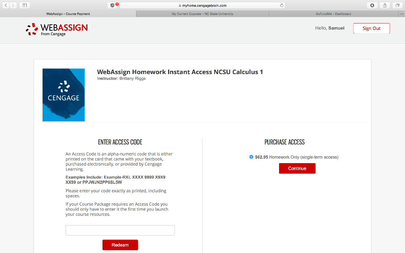Viewport: 405px width, 253px height.
Task: Click the Safari share icon
Action: [385, 5]
